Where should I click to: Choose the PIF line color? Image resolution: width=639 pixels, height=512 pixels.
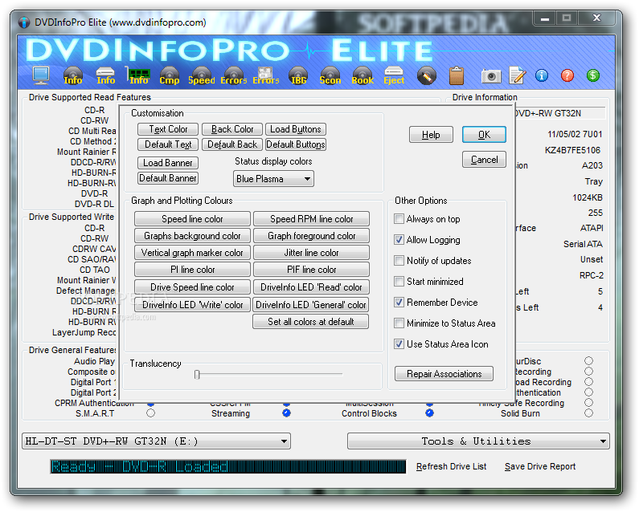pos(311,270)
